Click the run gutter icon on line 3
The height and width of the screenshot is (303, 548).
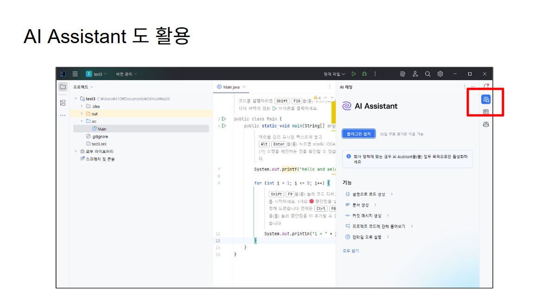click(x=224, y=119)
